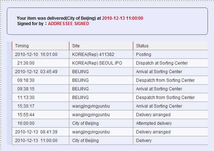Click the KOREA(Rep) SEOUL IPO cell
Screen dimensions: 214x151
point(101,63)
